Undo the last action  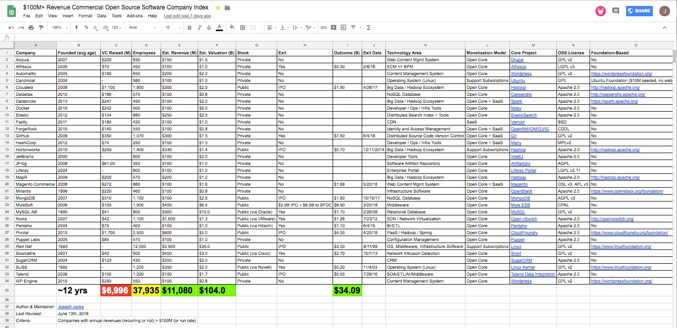coord(11,28)
